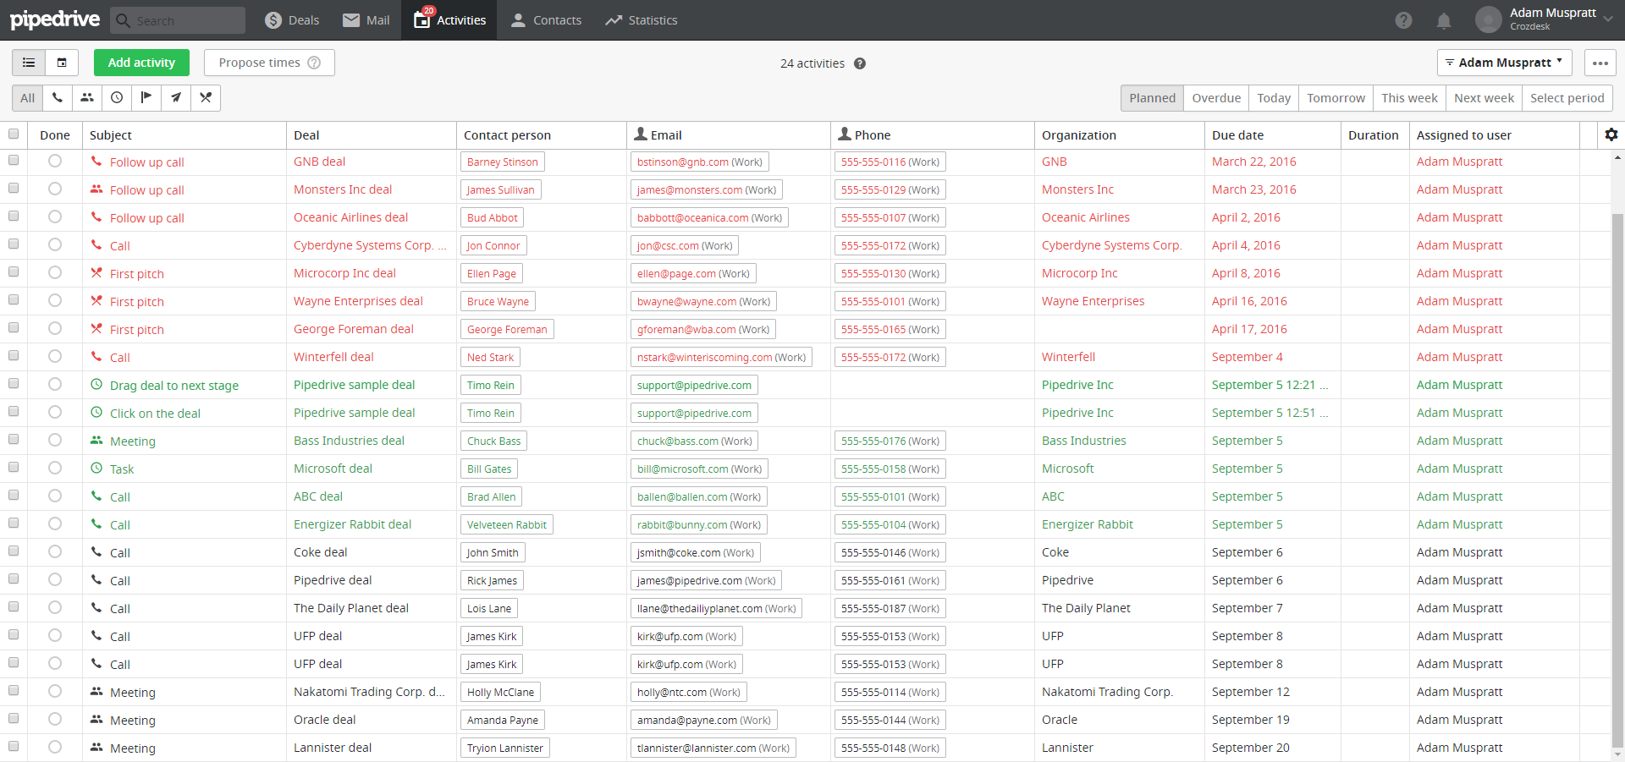This screenshot has height=762, width=1625.
Task: Select the Planned filter tab
Action: tap(1152, 98)
